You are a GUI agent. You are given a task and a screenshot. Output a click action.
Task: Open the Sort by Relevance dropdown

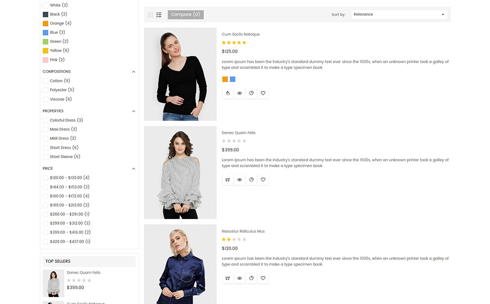pyautogui.click(x=399, y=14)
